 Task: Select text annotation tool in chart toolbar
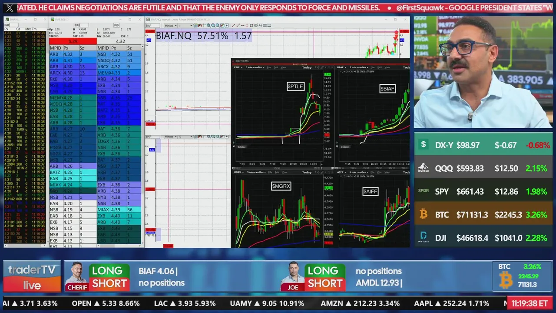(x=260, y=25)
